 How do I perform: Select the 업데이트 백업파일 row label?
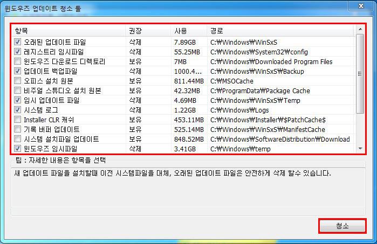(51, 71)
